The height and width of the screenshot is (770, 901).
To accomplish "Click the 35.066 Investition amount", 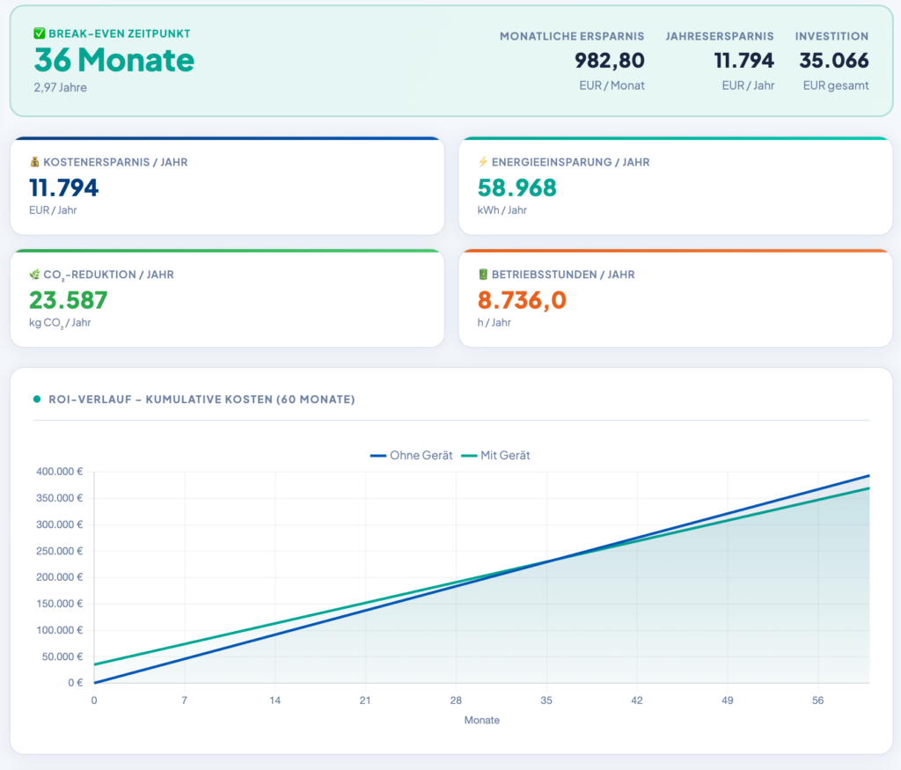I will 834,61.
